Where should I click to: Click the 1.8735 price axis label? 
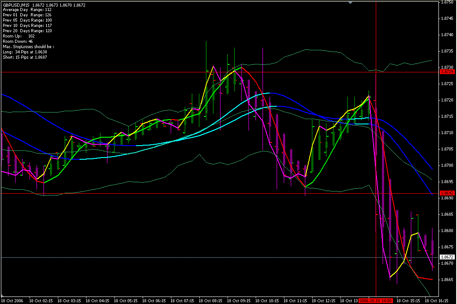click(447, 51)
